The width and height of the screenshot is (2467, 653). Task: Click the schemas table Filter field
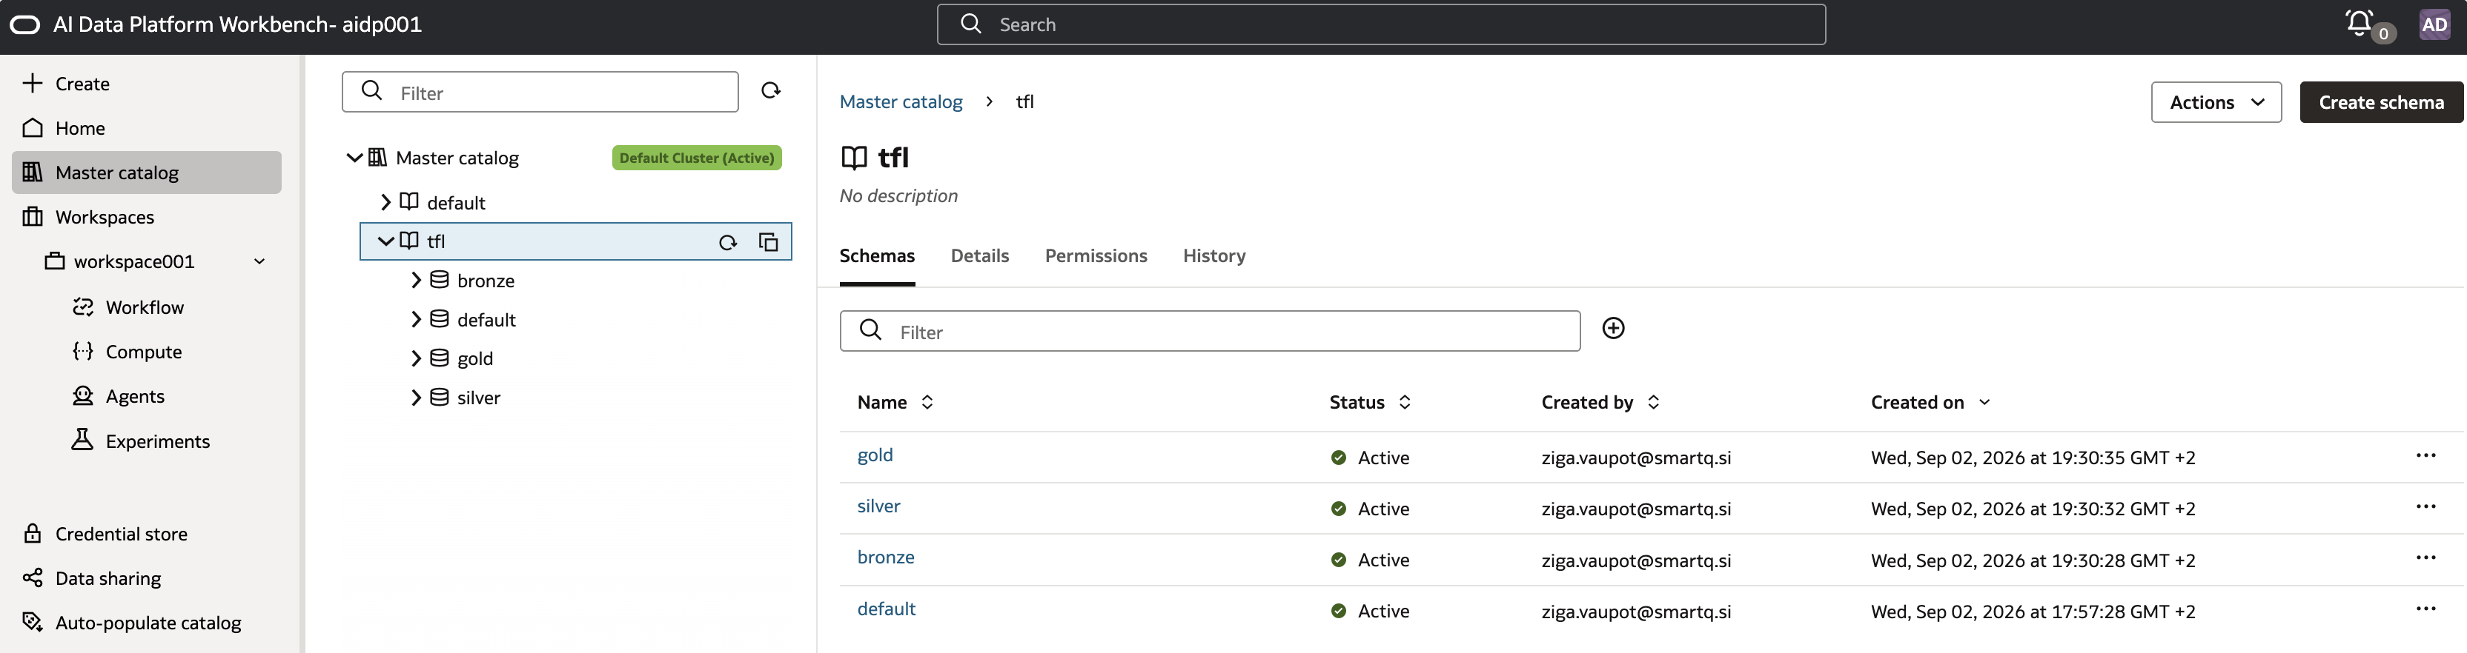[1210, 331]
